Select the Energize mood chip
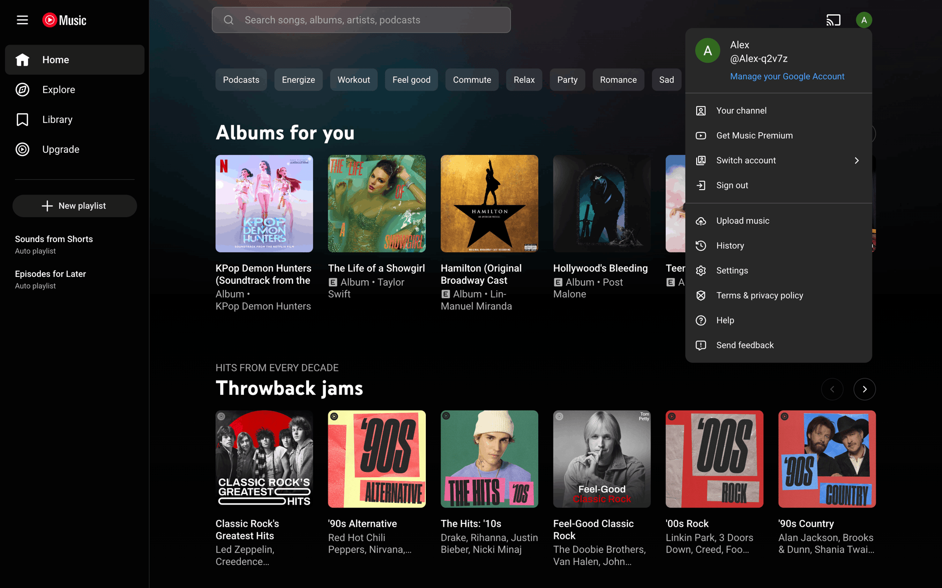942x588 pixels. [298, 80]
